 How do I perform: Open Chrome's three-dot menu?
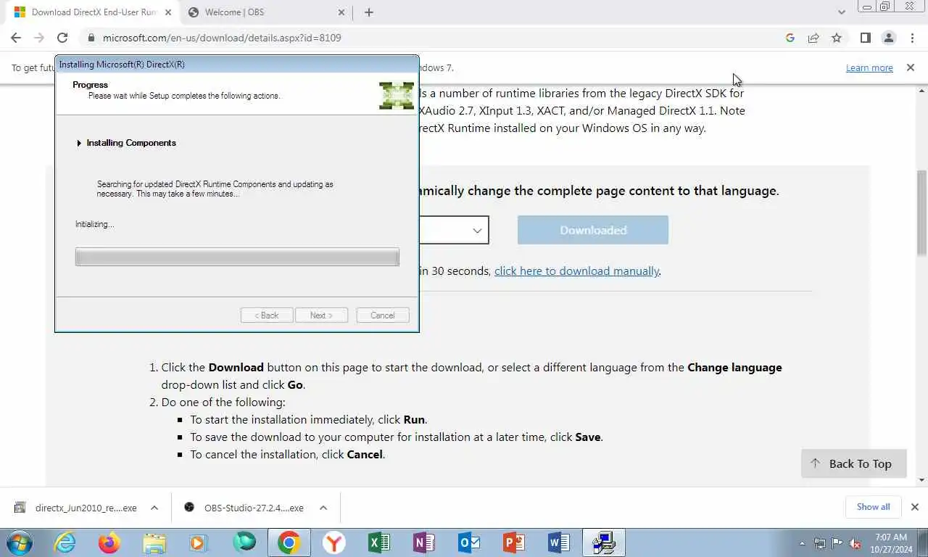(911, 38)
